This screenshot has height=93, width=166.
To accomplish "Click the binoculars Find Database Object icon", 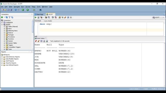I will [40, 10].
